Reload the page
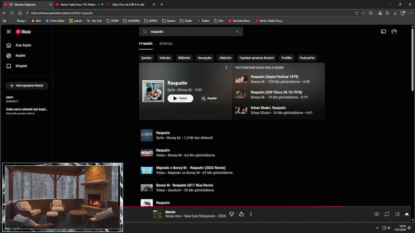The height and width of the screenshot is (233, 415). (x=12, y=13)
